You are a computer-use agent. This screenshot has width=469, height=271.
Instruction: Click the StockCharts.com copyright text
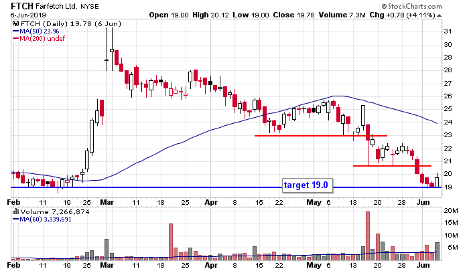click(412, 6)
